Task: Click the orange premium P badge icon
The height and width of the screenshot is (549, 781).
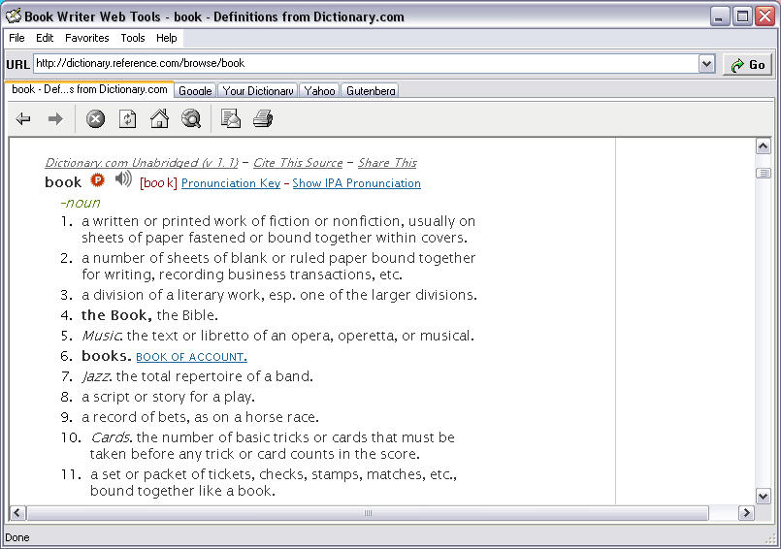Action: [98, 179]
